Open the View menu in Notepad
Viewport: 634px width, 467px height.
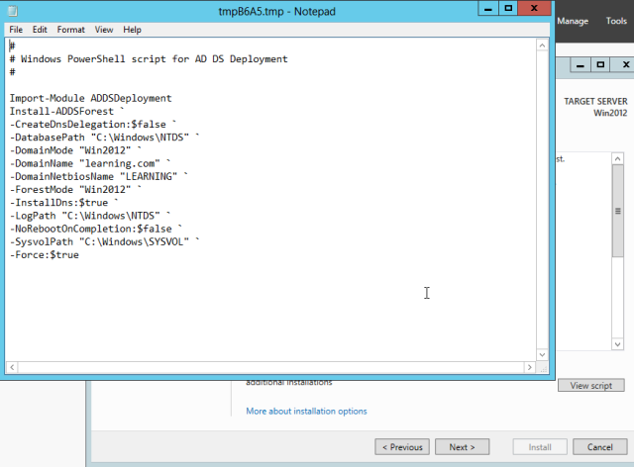pyautogui.click(x=104, y=30)
